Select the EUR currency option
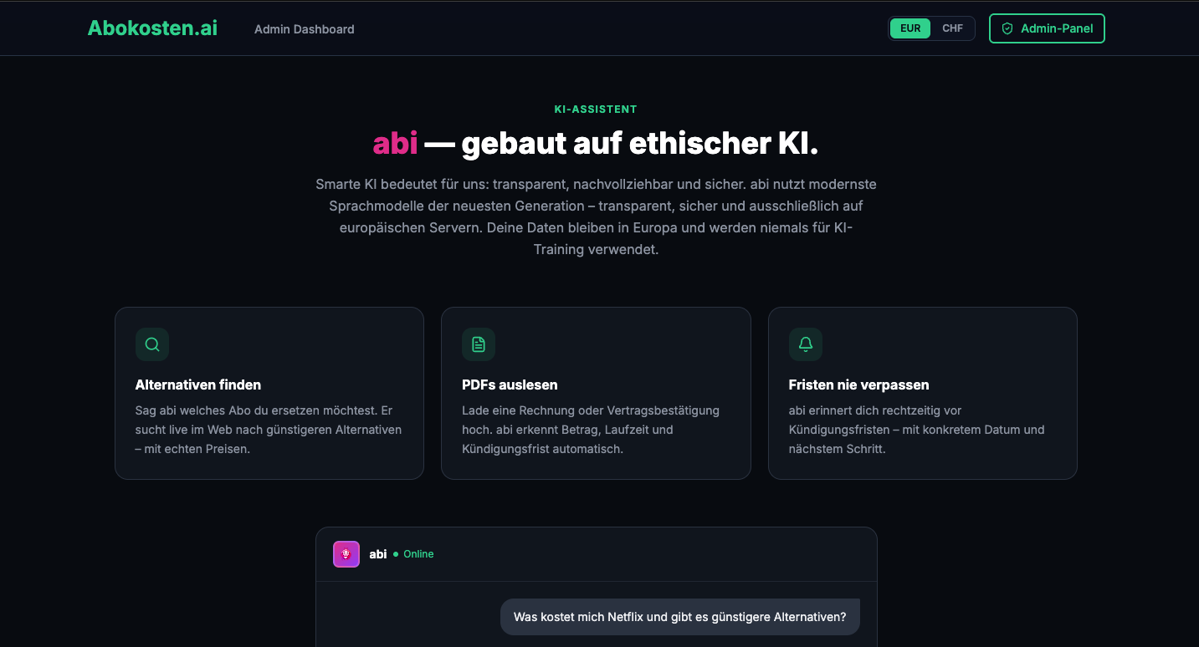 click(910, 28)
